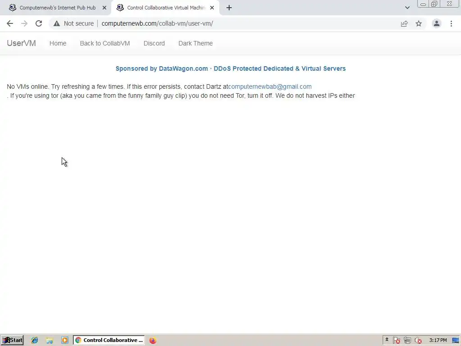Open the Windows Start button
461x346 pixels.
point(12,340)
